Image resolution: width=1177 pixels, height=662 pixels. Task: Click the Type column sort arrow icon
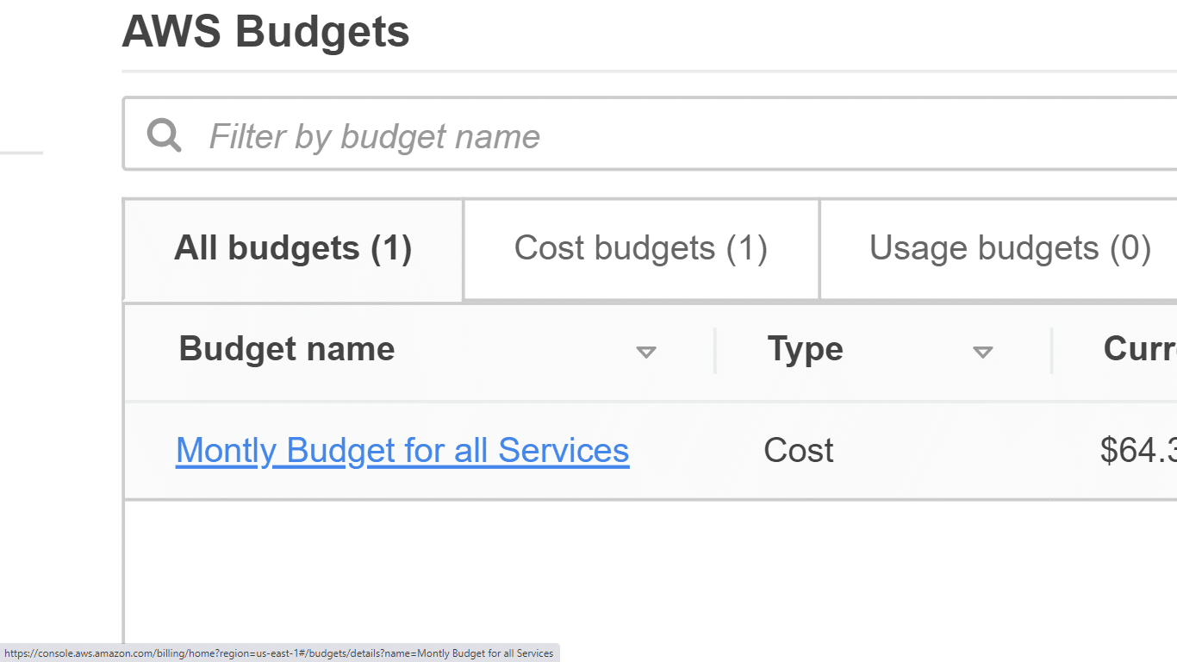(983, 351)
